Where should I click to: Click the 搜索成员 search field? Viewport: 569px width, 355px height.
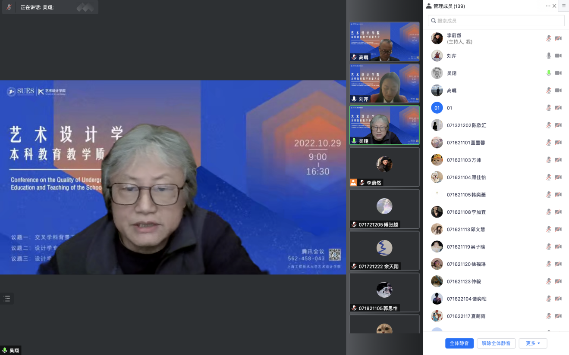(x=496, y=21)
